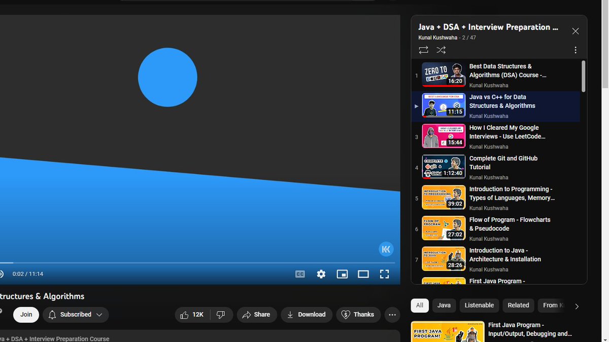Open the 15:44 Google interviews thumbnail
The width and height of the screenshot is (609, 342).
(x=444, y=136)
